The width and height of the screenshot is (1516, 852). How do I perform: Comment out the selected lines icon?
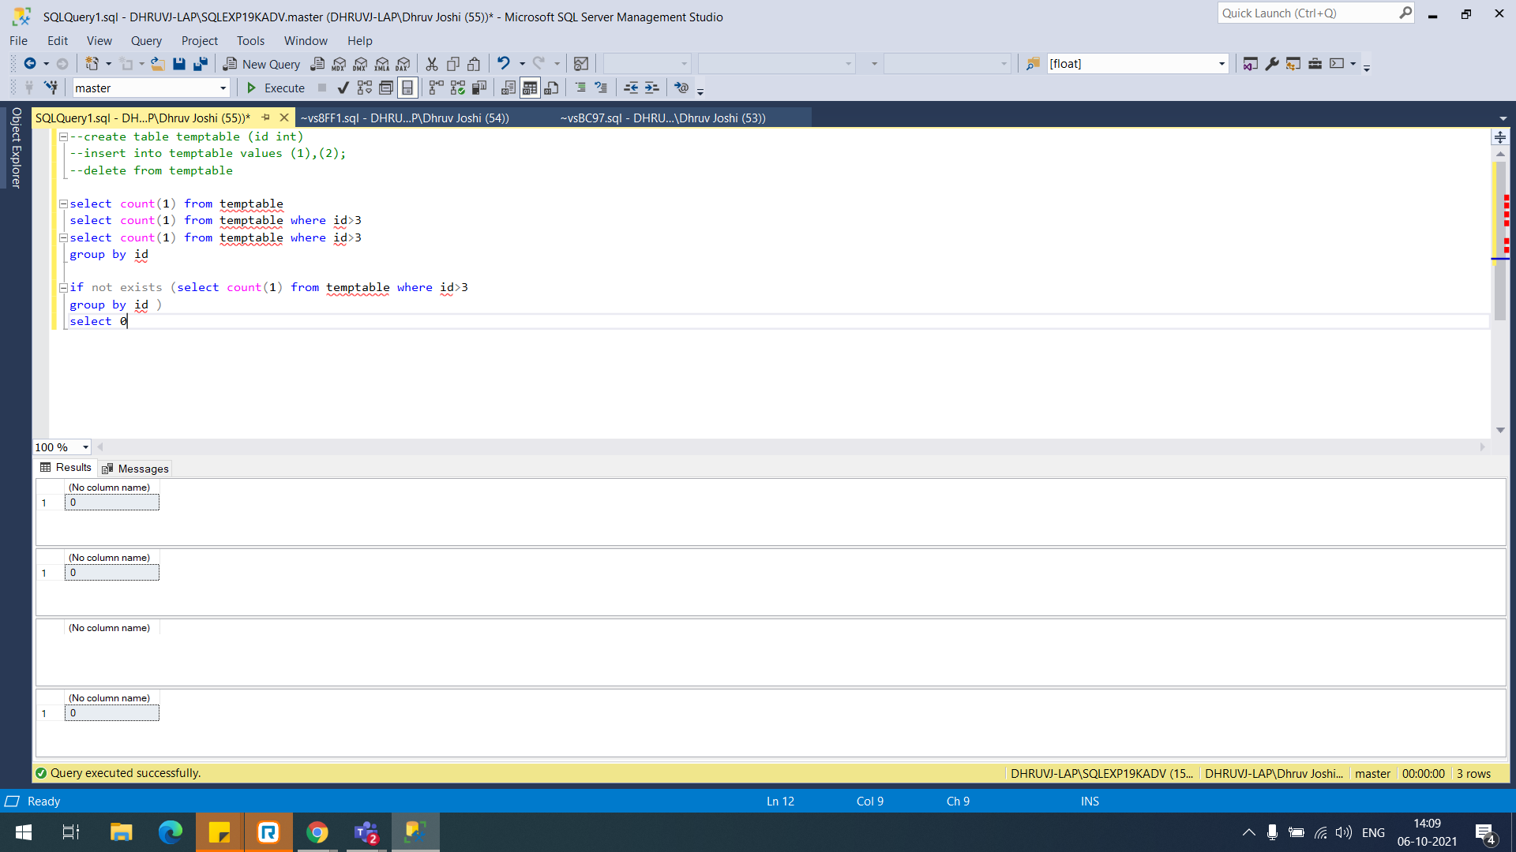pyautogui.click(x=580, y=88)
